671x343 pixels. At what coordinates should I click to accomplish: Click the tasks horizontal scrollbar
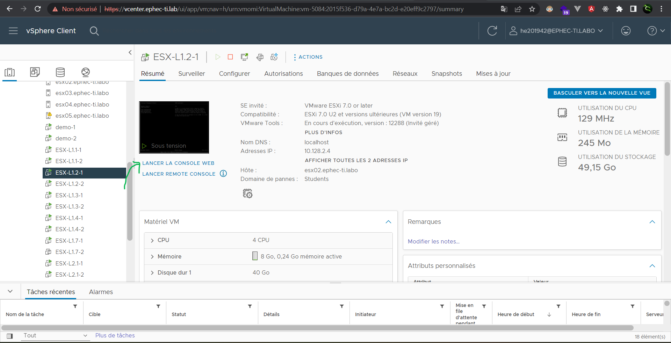pyautogui.click(x=317, y=328)
